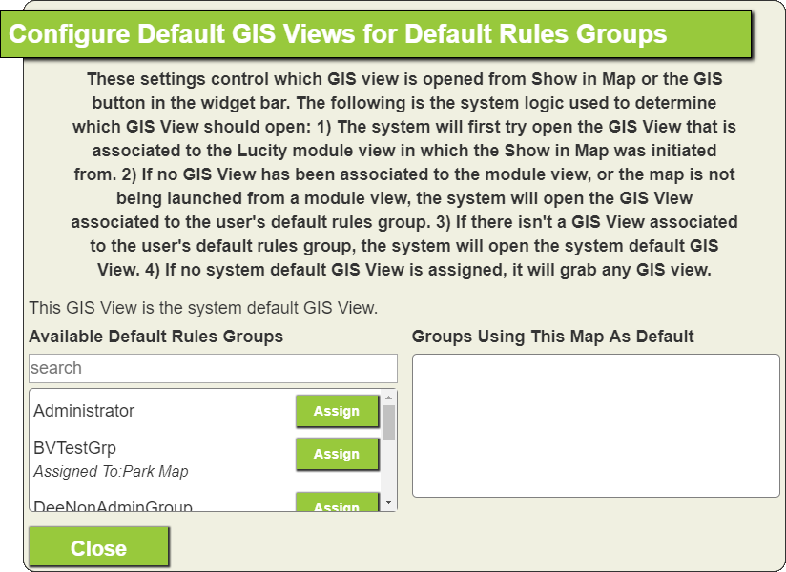Assign the BVTestGrp rules group
786x572 pixels.
(337, 454)
